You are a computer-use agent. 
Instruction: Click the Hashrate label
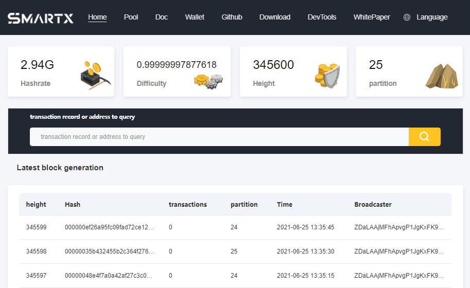(36, 83)
